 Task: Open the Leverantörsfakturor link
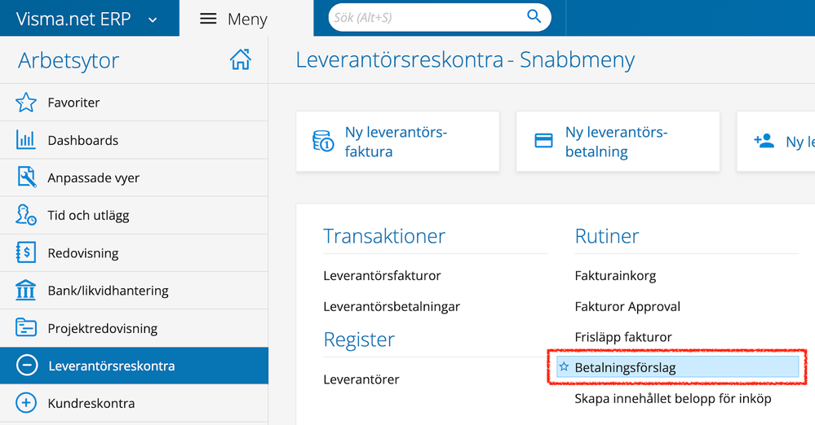click(382, 275)
